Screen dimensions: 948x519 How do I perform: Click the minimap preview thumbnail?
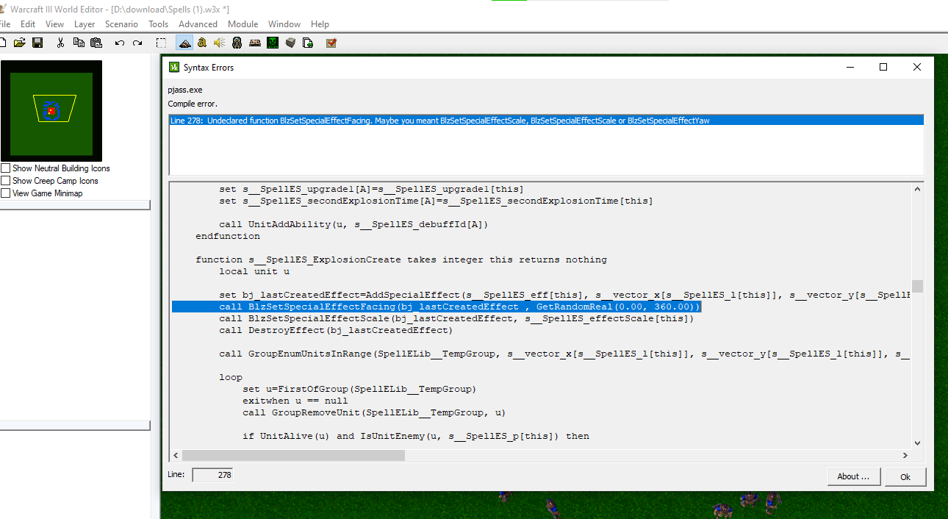pos(51,111)
